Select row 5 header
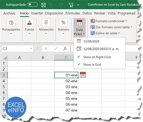 pos(4,87)
